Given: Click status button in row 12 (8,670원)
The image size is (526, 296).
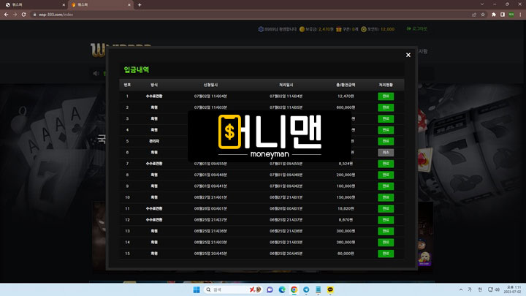Looking at the screenshot, I should click(386, 220).
